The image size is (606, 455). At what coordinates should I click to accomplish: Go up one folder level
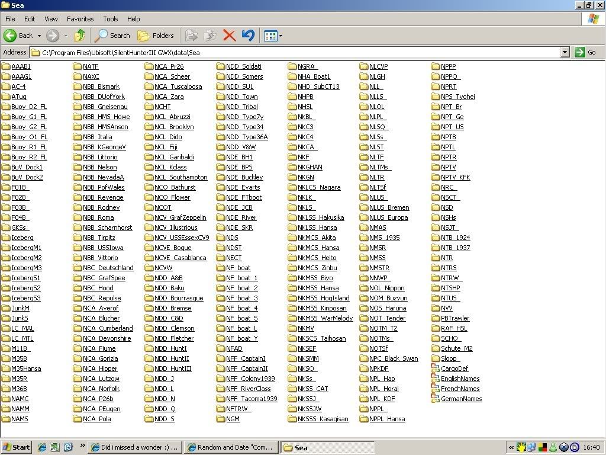[80, 36]
